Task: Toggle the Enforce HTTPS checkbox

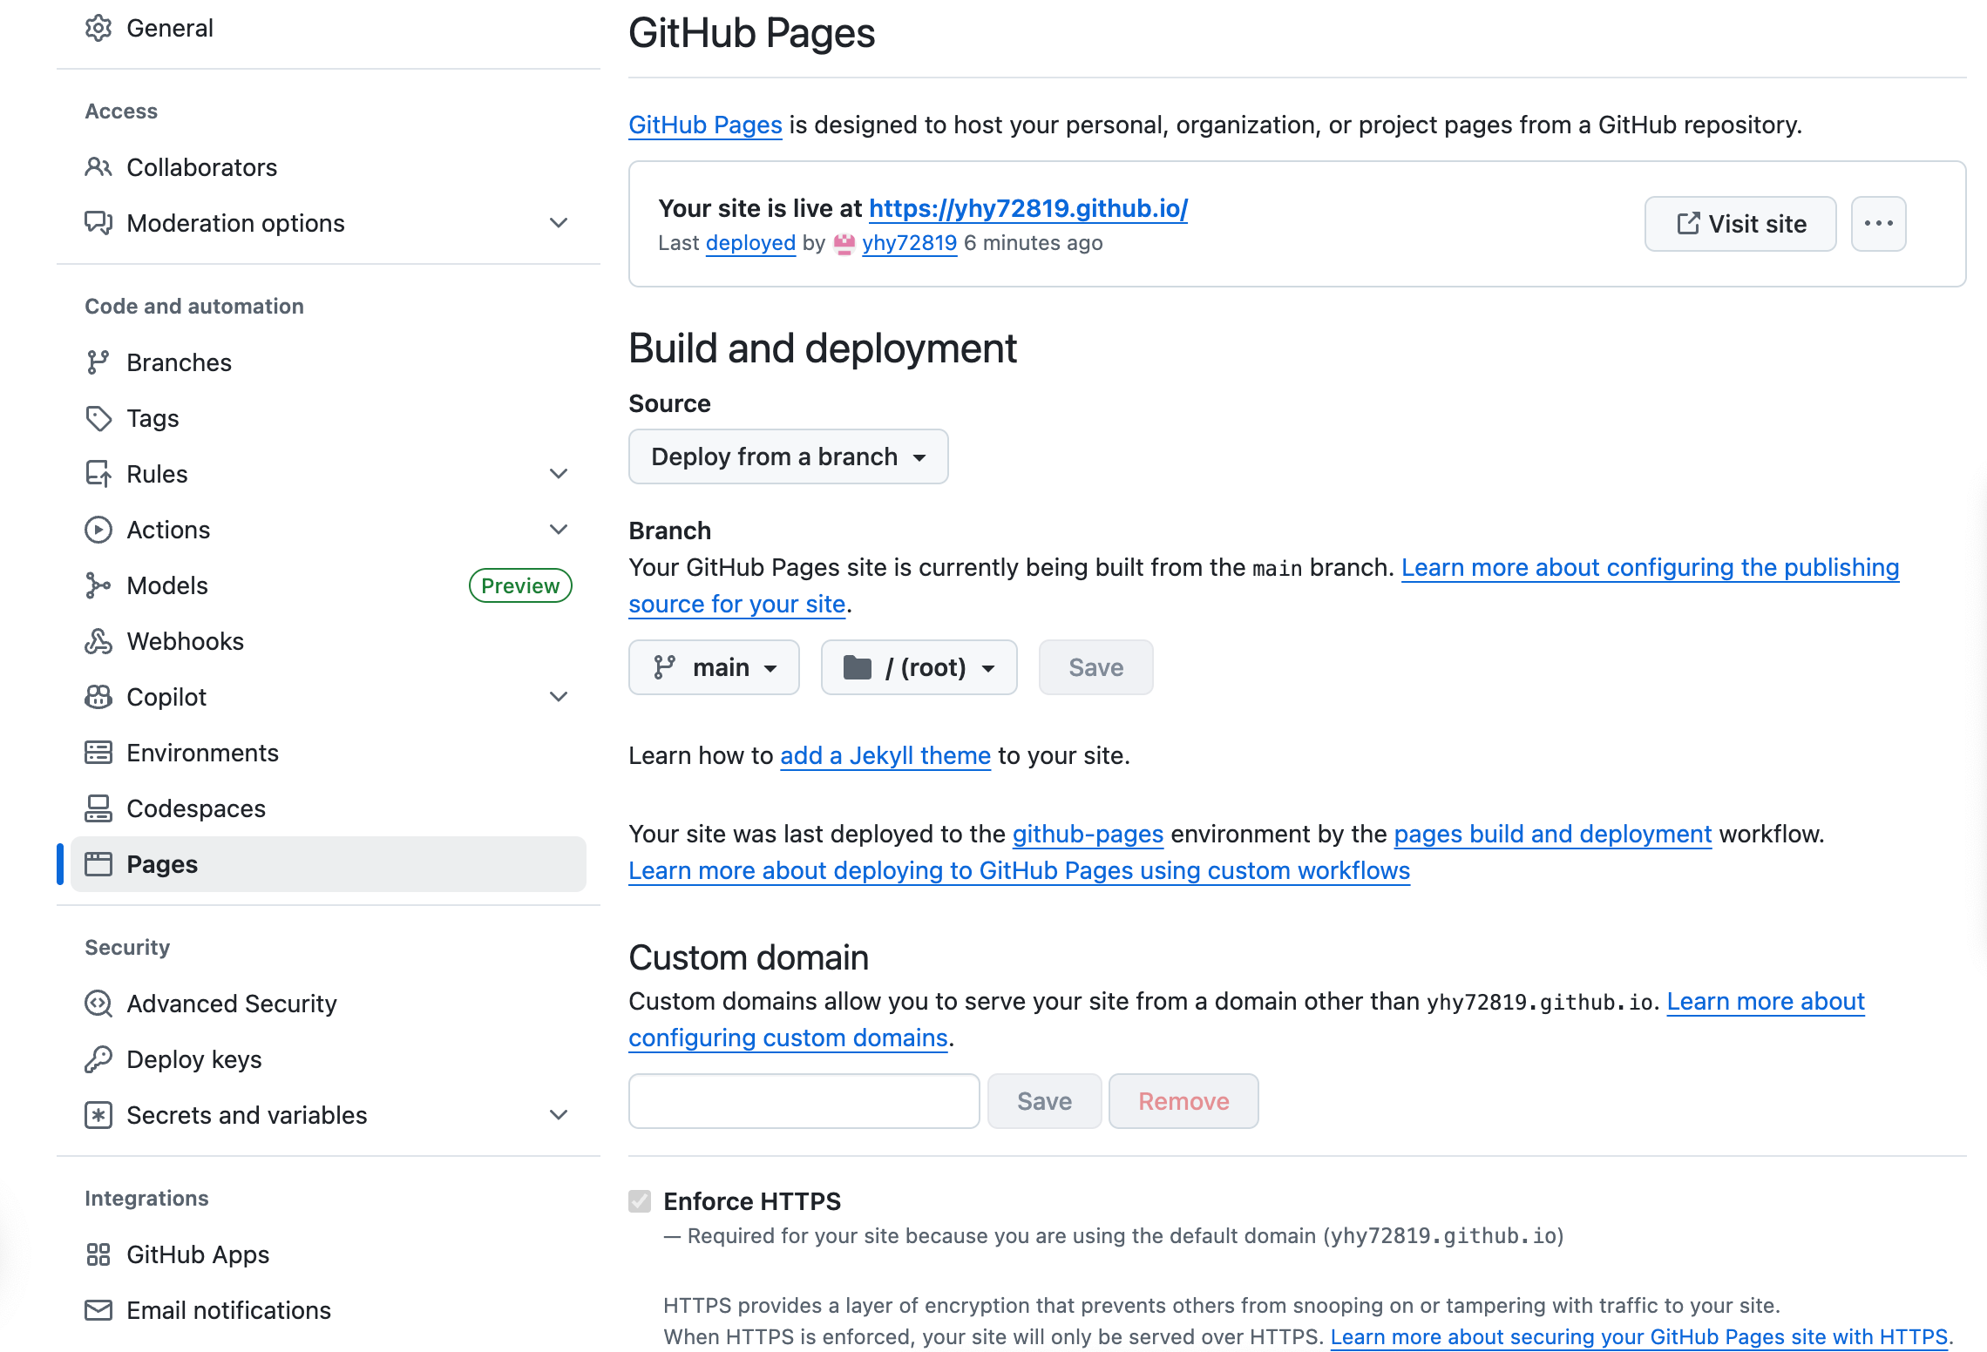Action: coord(640,1201)
